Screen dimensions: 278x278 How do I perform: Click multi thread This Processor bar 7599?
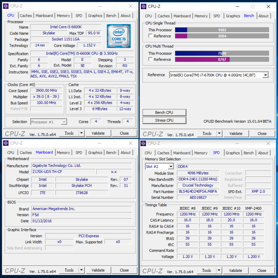tap(222, 53)
